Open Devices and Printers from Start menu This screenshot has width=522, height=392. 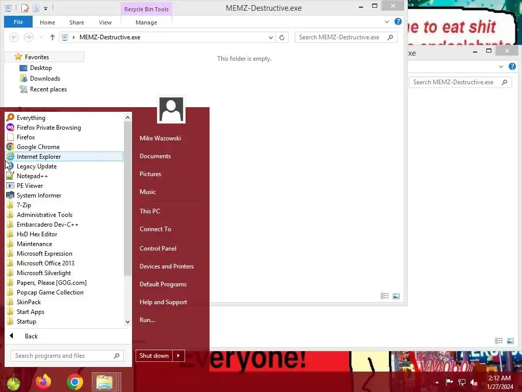167,266
